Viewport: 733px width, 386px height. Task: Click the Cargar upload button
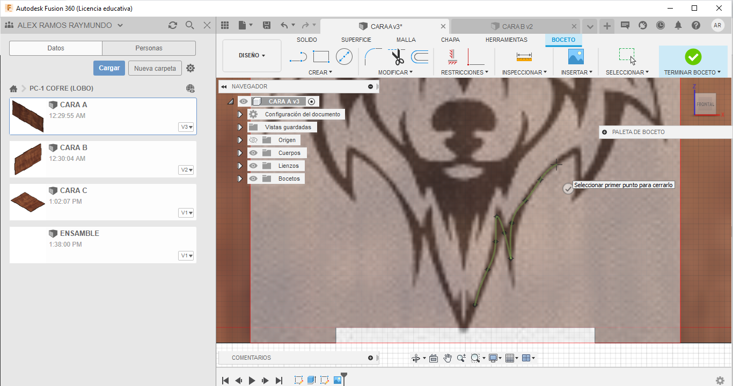click(x=109, y=68)
